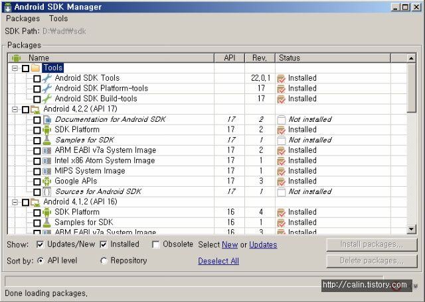Screen dimensions: 425x302
Task: Click the green wrench icon beside Android SDK Build-tools
Action: click(x=46, y=99)
